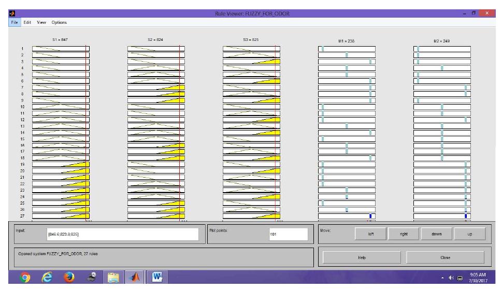Open the Edit menu
Screen dimensions: 502x289
[x=27, y=22]
